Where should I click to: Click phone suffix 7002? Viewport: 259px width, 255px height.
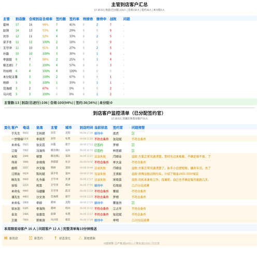(x=25, y=150)
